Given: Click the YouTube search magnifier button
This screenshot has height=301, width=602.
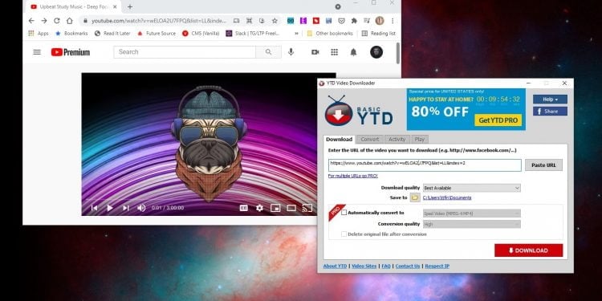Looking at the screenshot, I should (268, 52).
